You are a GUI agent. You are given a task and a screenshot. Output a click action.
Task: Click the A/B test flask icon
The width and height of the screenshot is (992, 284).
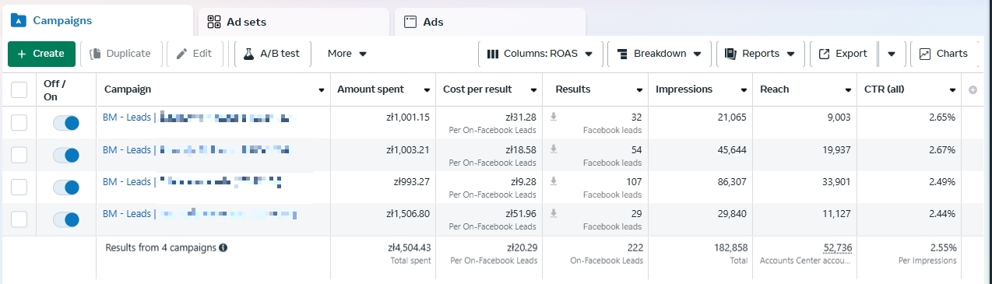tap(248, 54)
